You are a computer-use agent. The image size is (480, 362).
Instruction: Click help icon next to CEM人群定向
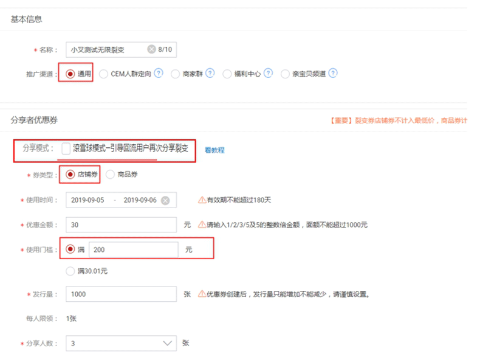tap(159, 74)
